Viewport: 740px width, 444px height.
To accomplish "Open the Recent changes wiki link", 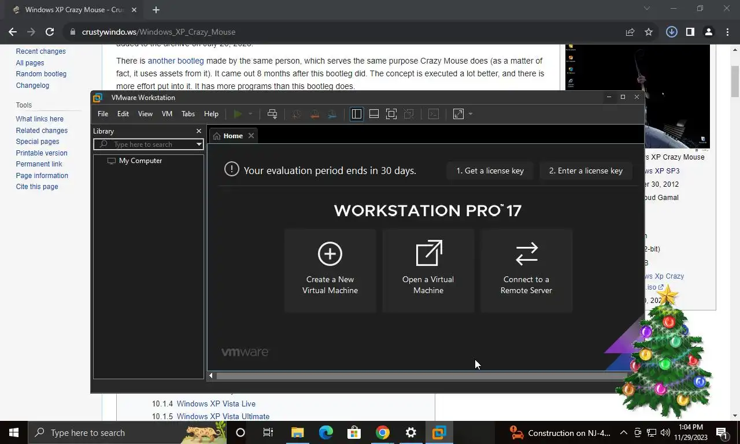I will [x=41, y=51].
